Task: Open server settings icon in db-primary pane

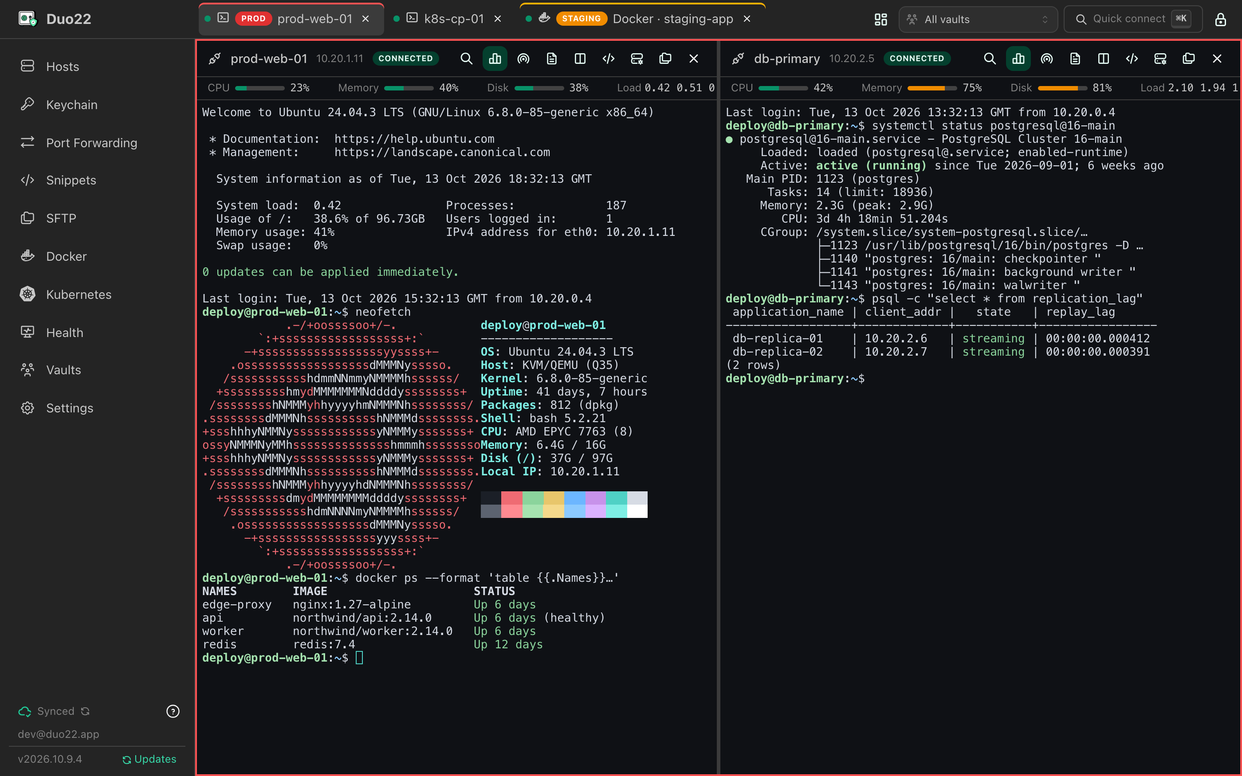Action: (1160, 59)
